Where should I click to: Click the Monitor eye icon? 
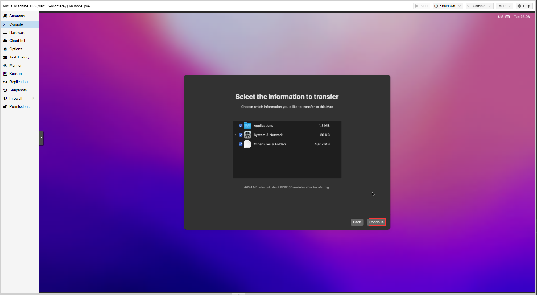(x=5, y=66)
